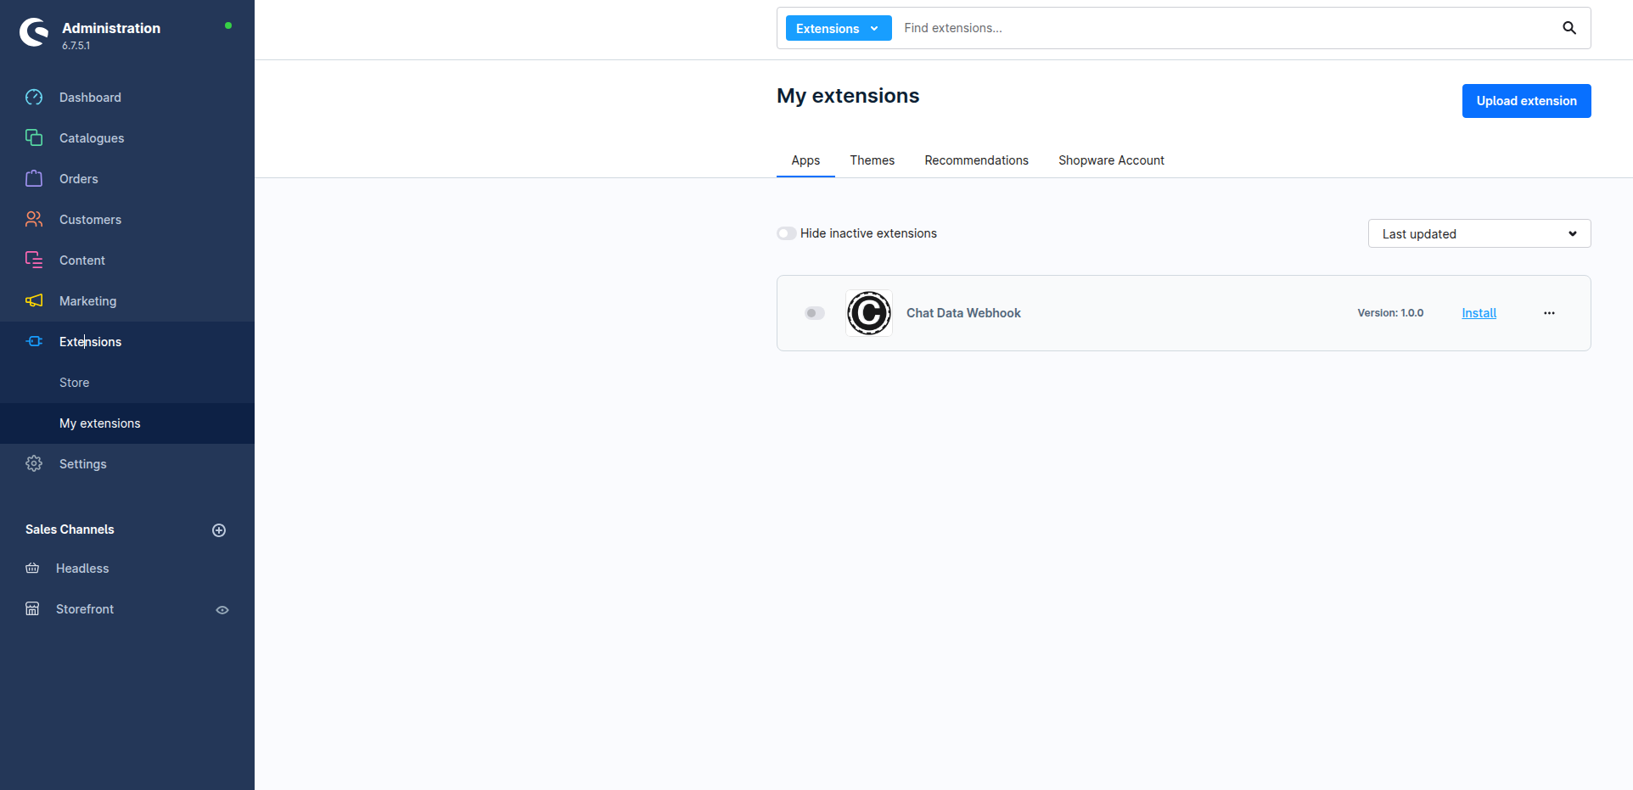The height and width of the screenshot is (790, 1633).
Task: Expand the Extensions search type dropdown
Action: tap(838, 29)
